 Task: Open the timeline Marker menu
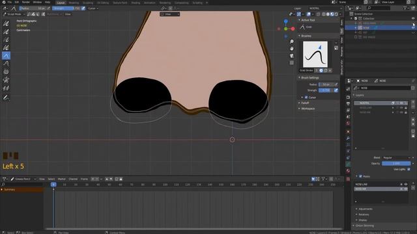[62, 179]
